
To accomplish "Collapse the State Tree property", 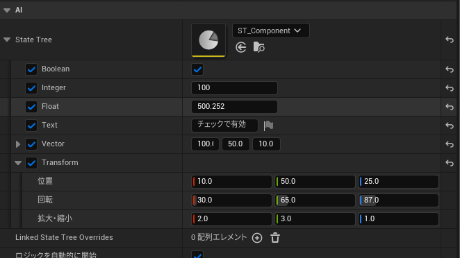I will click(x=7, y=40).
